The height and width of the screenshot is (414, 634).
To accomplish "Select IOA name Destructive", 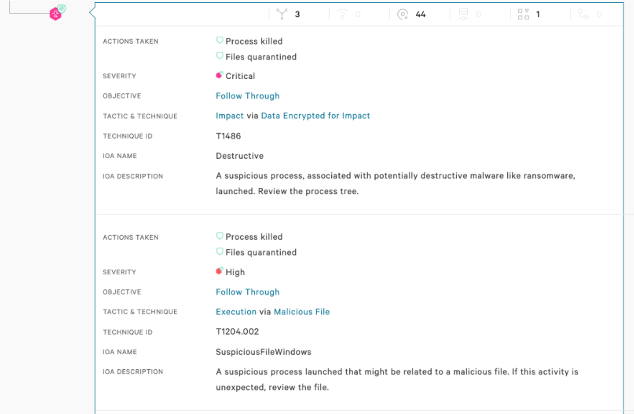I will pyautogui.click(x=240, y=156).
